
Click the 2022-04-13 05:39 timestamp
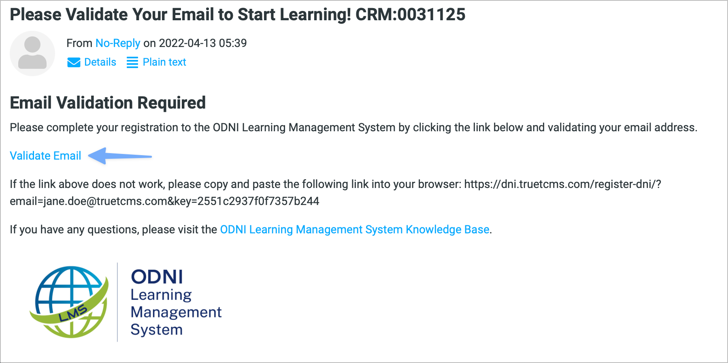[203, 43]
